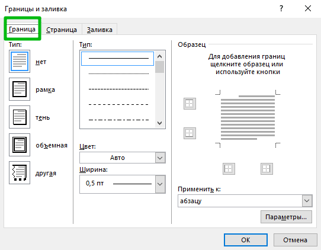
Task: Toggle top border button in preview
Action: [190, 104]
